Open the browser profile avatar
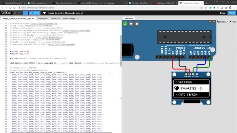The image size is (237, 133). pyautogui.click(x=230, y=8)
